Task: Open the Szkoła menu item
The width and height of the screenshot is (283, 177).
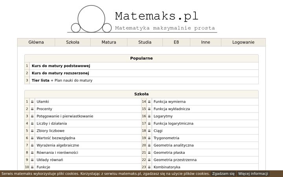Action: pos(73,42)
